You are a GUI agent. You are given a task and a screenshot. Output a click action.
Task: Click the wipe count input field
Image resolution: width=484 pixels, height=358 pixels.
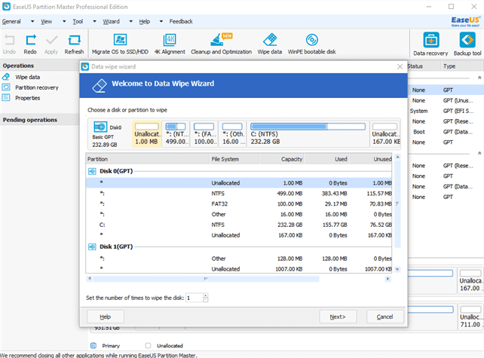[195, 298]
